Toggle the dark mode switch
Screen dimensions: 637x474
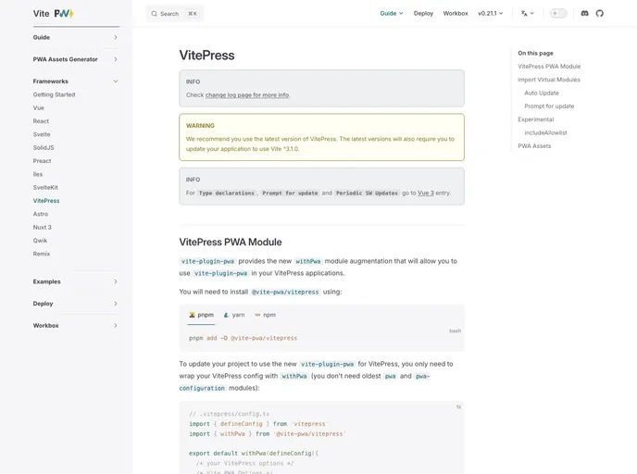pos(558,13)
